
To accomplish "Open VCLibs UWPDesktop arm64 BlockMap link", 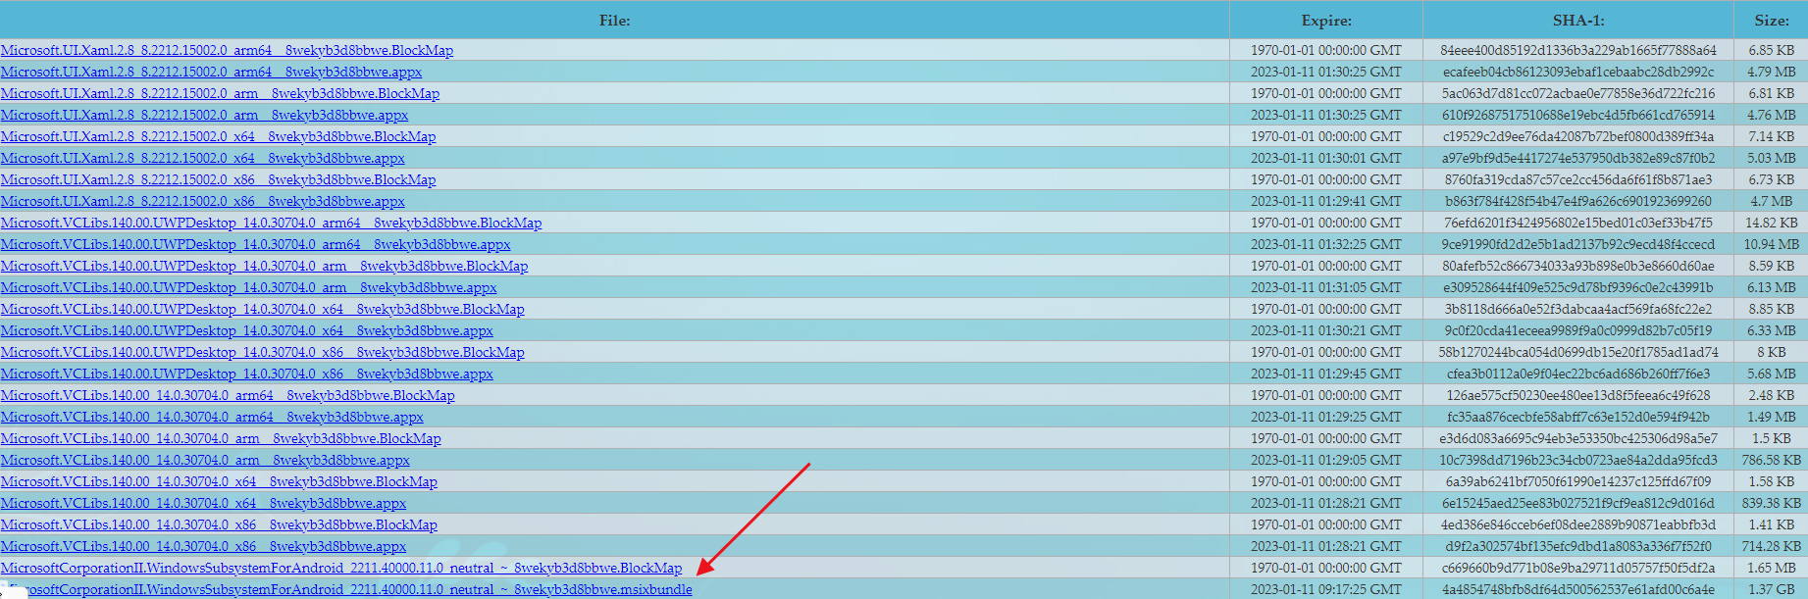I will [x=271, y=223].
